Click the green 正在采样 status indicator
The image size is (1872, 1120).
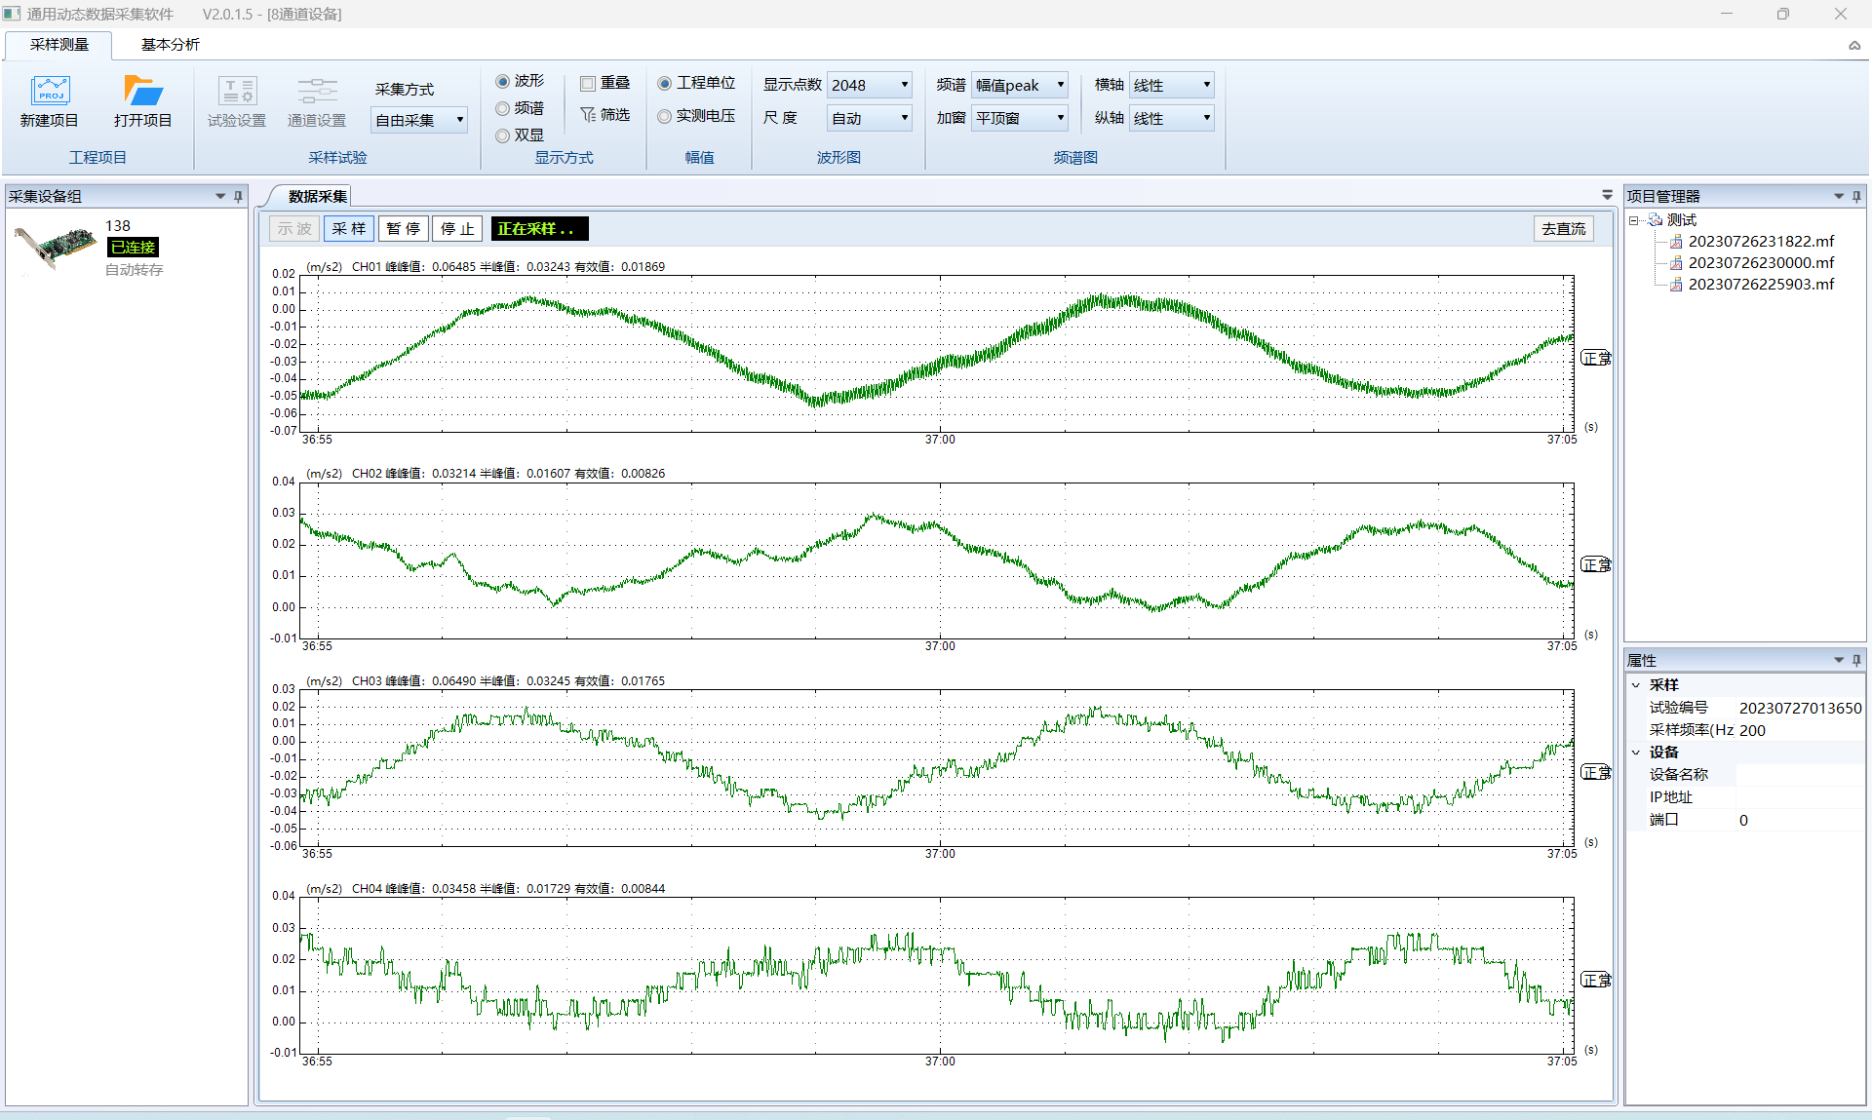(x=539, y=229)
